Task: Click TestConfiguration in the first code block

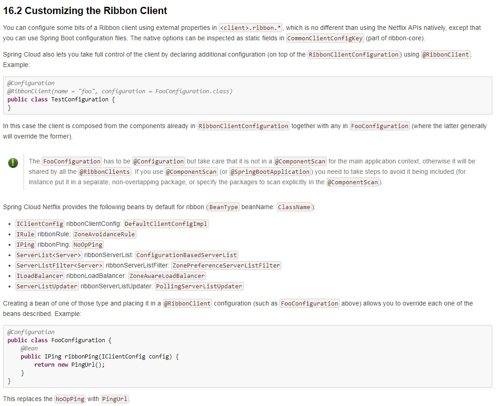Action: [80, 100]
